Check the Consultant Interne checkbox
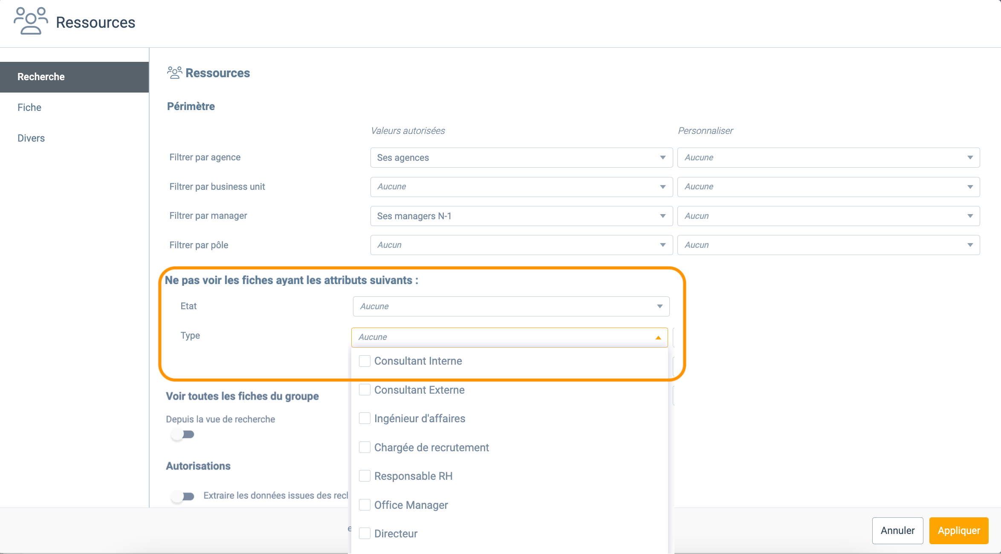The height and width of the screenshot is (554, 1001). coord(365,361)
